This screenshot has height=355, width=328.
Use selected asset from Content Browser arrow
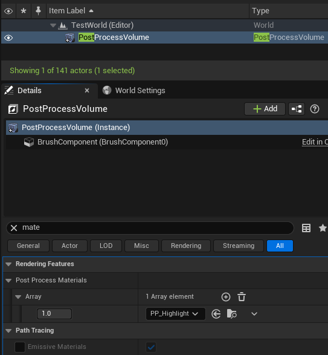point(216,314)
